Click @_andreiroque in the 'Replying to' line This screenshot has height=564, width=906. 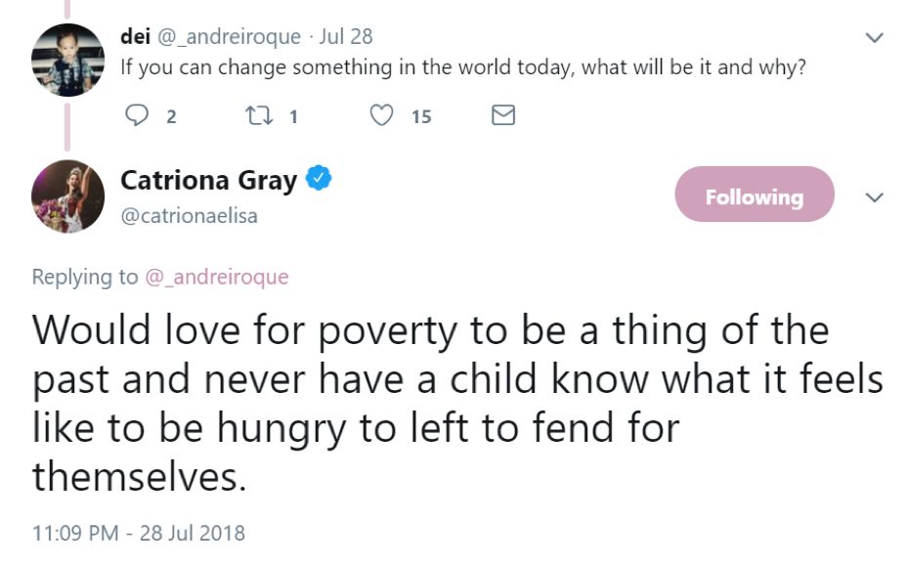click(x=217, y=277)
